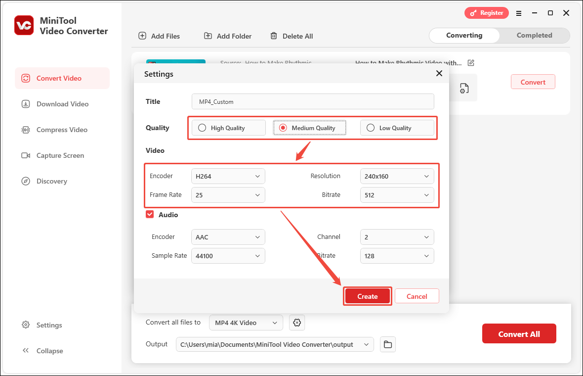Viewport: 583px width, 376px height.
Task: Click the Settings gear icon in the sidebar
Action: tap(26, 325)
